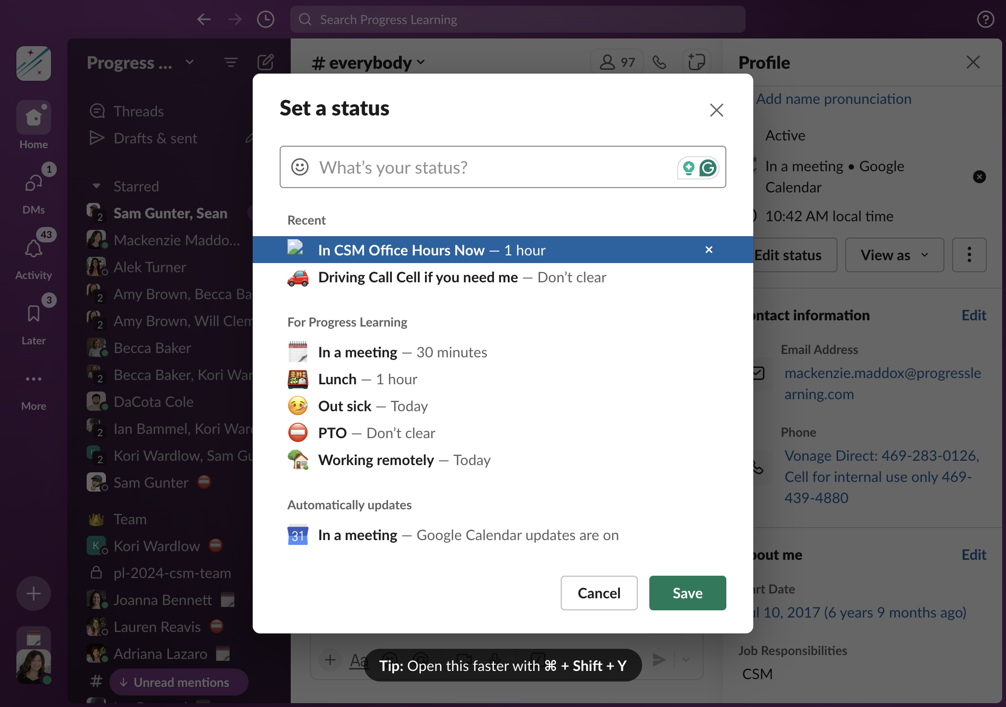Open the history clock icon

click(x=265, y=19)
